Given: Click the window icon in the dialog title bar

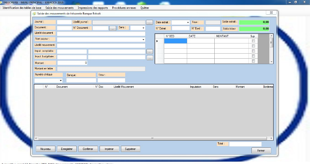Looking at the screenshot, I should pyautogui.click(x=34, y=14).
